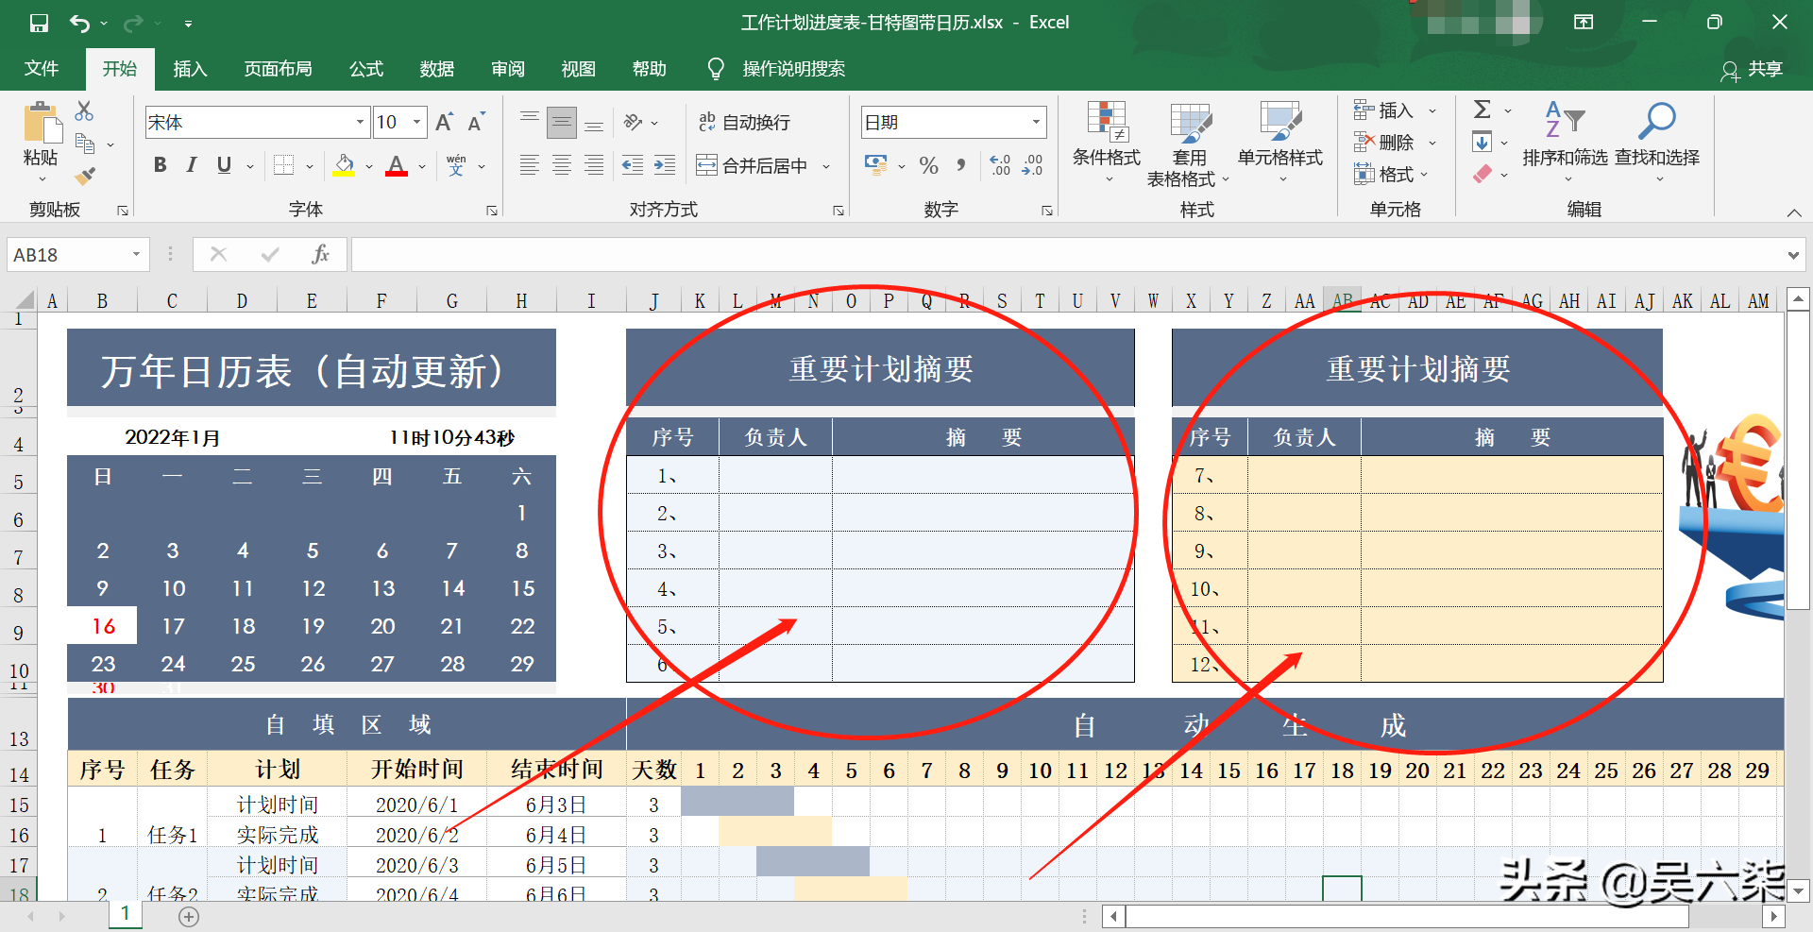Screen dimensions: 1813x932
Task: Switch to the 插入 ribbon tab
Action: click(x=190, y=68)
